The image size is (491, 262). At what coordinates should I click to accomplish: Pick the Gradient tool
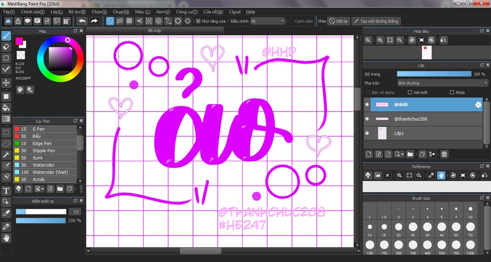pos(6,119)
